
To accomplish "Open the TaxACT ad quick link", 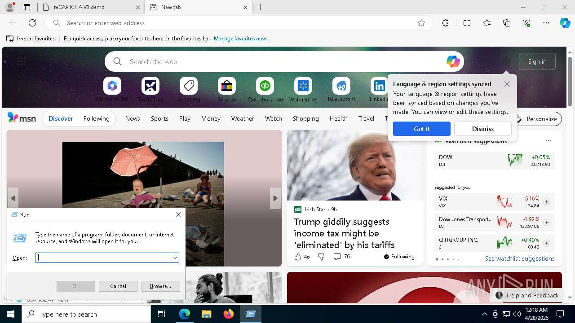I will (x=150, y=90).
